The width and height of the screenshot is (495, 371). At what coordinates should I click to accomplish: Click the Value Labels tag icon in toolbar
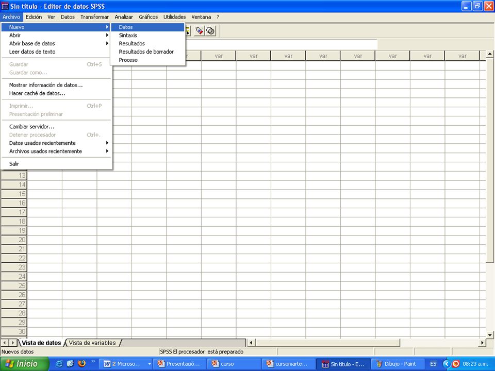199,31
